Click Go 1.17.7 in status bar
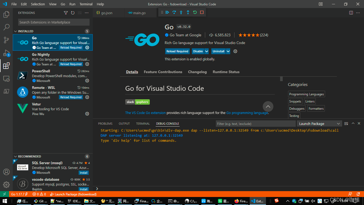Viewport: 364px width, 205px height. click(19, 194)
